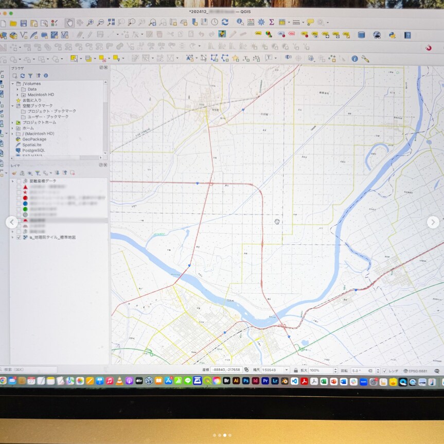This screenshot has width=444, height=444.
Task: Toggle snapping with the red magnet icon
Action: (x=429, y=47)
